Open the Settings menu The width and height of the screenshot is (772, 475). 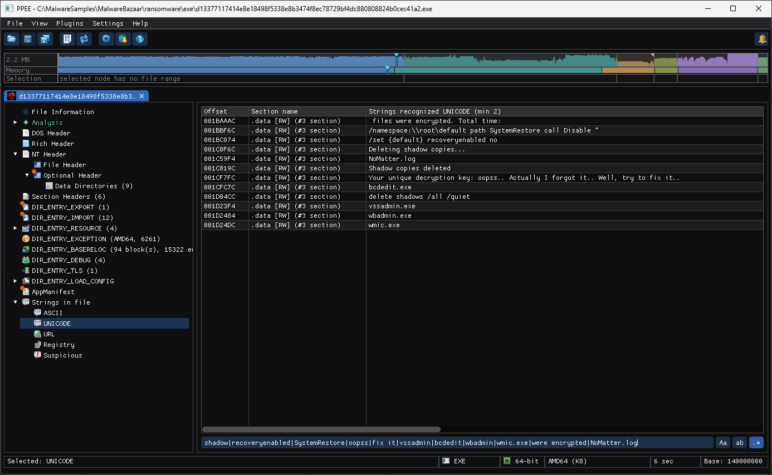coord(108,23)
